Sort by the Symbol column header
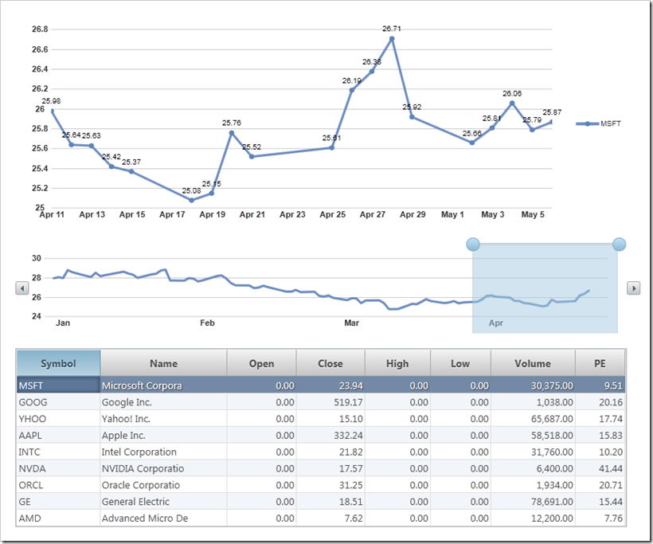 click(x=58, y=363)
